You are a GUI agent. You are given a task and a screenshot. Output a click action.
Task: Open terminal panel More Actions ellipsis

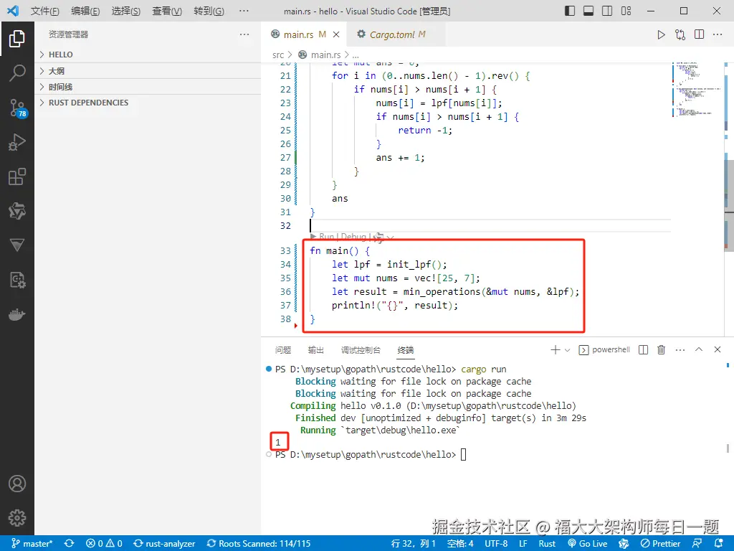(x=680, y=349)
